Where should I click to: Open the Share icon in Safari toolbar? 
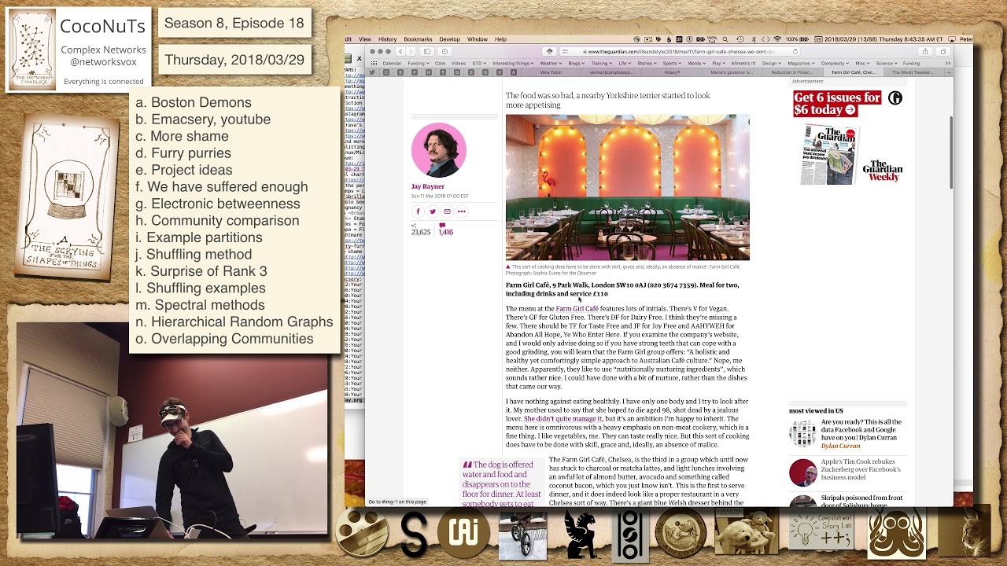925,52
